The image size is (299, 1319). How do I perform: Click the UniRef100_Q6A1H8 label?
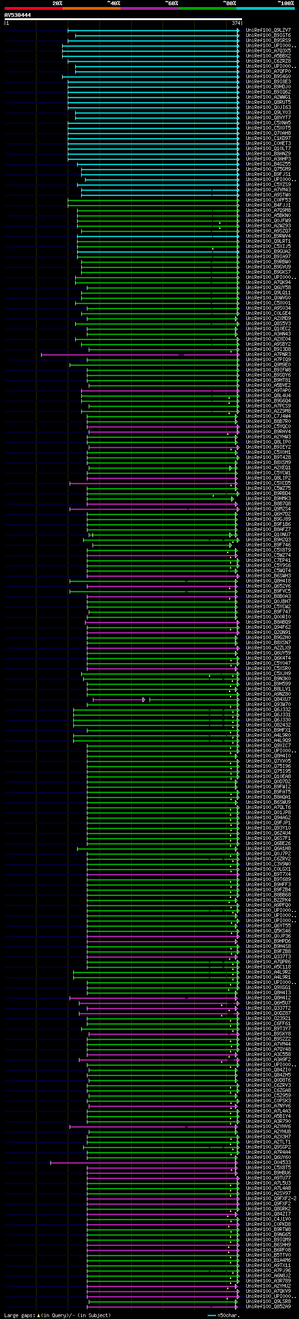268,849
